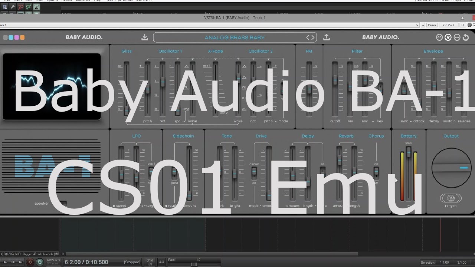Click the Selection end 3.1.00 field
This screenshot has height=267, width=475.
point(462,263)
